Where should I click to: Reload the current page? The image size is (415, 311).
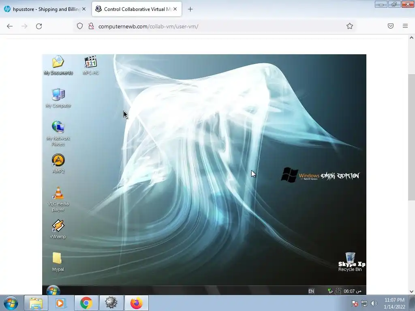tap(39, 26)
